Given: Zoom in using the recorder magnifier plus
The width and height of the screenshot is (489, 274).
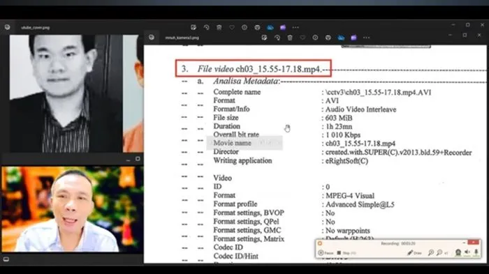Looking at the screenshot, I should click(431, 253).
